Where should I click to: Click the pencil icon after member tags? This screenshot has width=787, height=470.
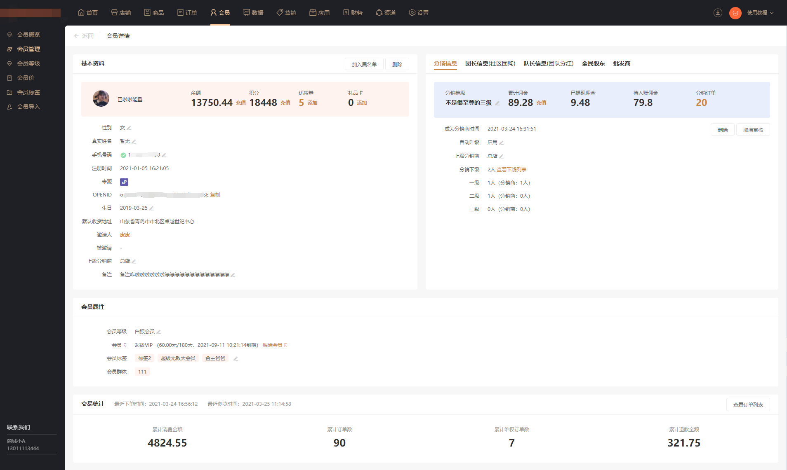(236, 359)
